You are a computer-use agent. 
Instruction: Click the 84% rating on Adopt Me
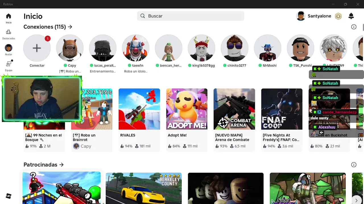(x=174, y=146)
